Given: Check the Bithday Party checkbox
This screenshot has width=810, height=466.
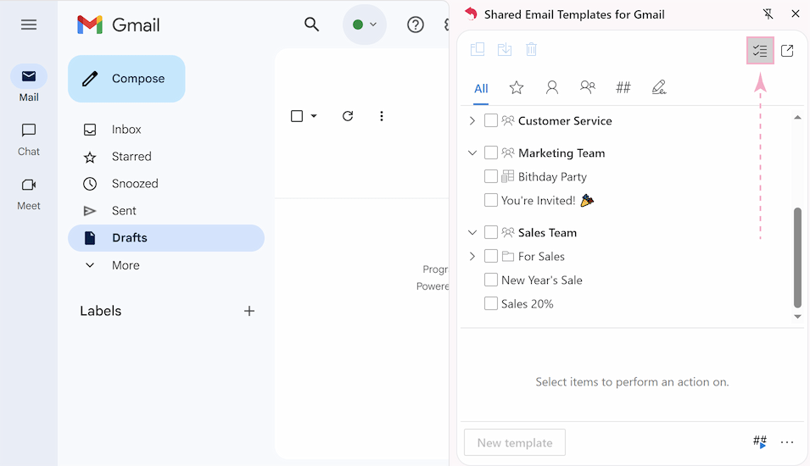Looking at the screenshot, I should [x=491, y=176].
